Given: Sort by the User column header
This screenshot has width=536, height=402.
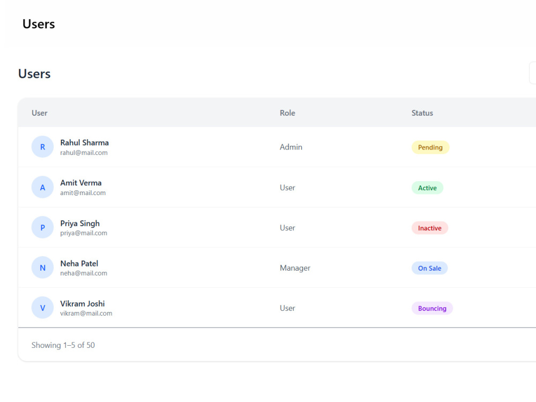Looking at the screenshot, I should (x=39, y=113).
